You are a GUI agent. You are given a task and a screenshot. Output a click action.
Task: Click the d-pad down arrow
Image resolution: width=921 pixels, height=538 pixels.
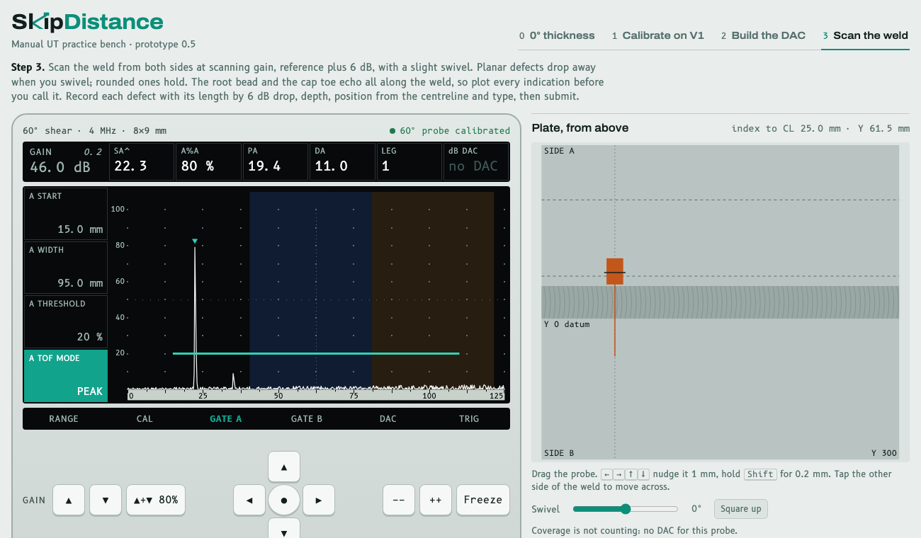[x=284, y=529]
